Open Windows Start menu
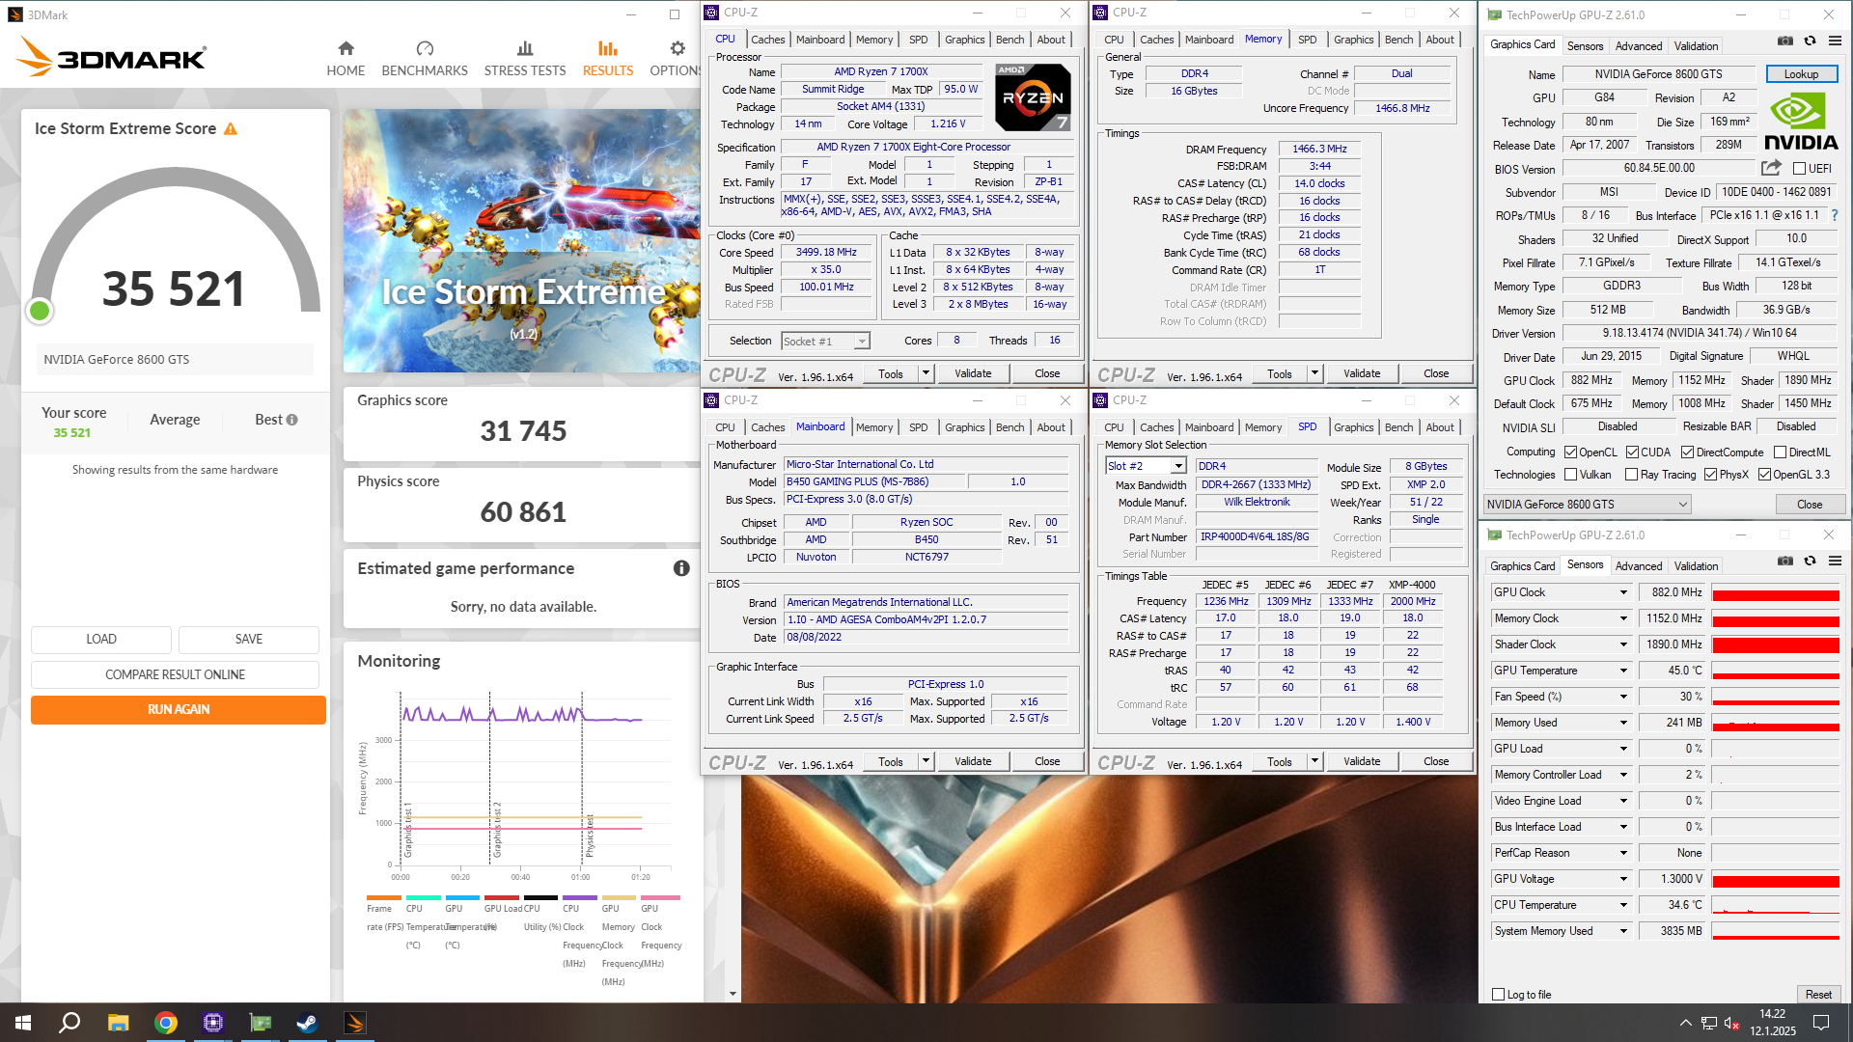1853x1042 pixels. [x=23, y=1023]
